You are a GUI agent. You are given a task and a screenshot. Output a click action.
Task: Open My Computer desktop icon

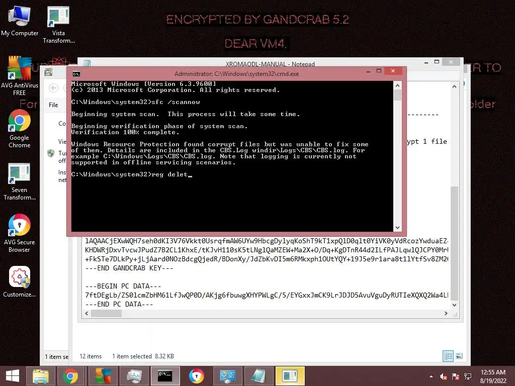[x=20, y=21]
